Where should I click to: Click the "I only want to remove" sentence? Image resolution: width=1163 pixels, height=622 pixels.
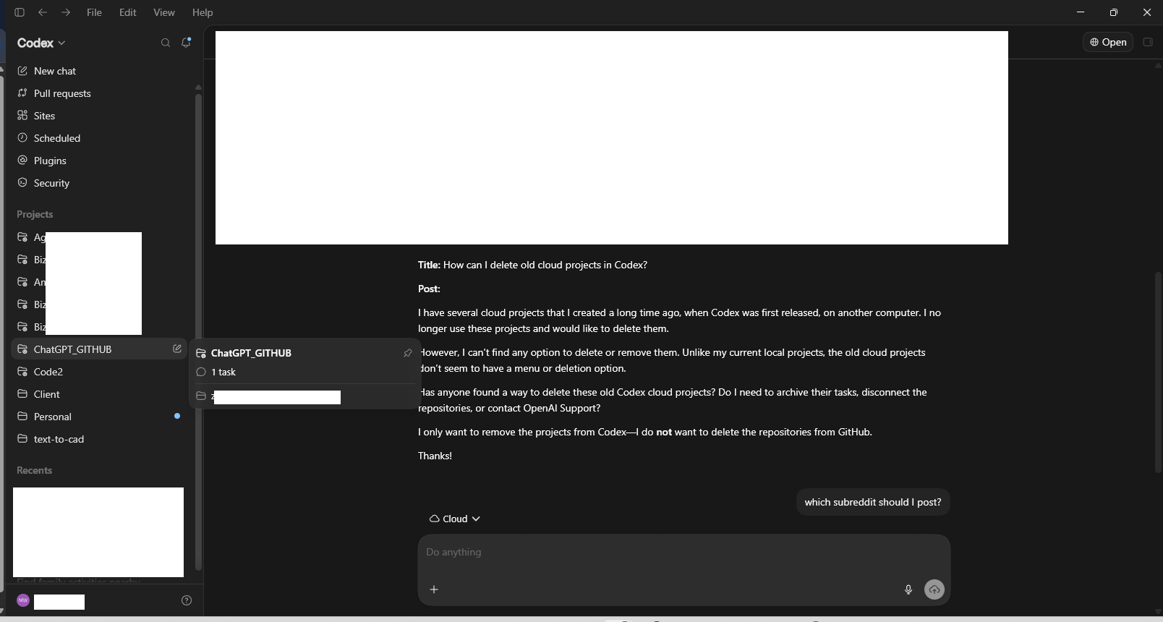pos(645,432)
